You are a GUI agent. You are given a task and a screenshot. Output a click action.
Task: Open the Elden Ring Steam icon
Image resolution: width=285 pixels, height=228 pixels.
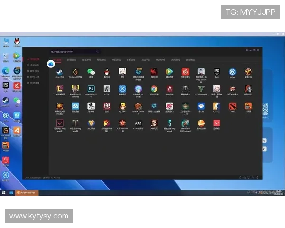(x=185, y=106)
